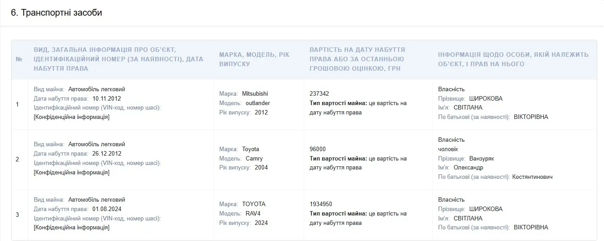This screenshot has width=604, height=241.
Task: Click 'СВІТЛАНА' name in RAV4 row
Action: click(468, 218)
